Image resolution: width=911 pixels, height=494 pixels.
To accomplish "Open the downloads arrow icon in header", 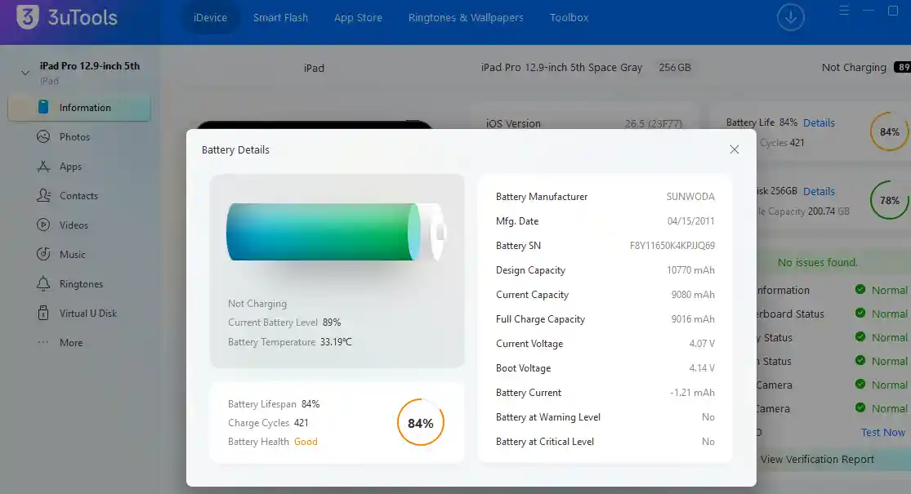I will point(790,17).
